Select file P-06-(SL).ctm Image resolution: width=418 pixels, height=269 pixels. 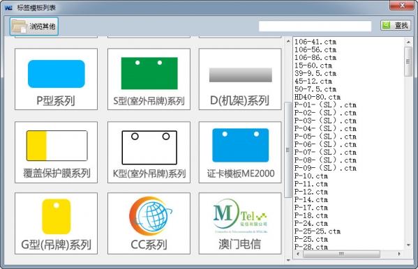[325, 145]
